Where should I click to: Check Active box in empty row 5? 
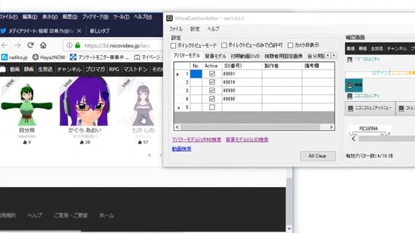pos(212,107)
